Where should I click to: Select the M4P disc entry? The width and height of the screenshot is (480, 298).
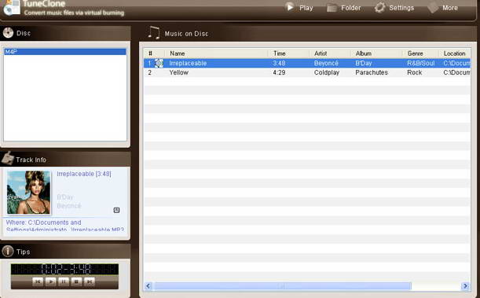coord(65,52)
